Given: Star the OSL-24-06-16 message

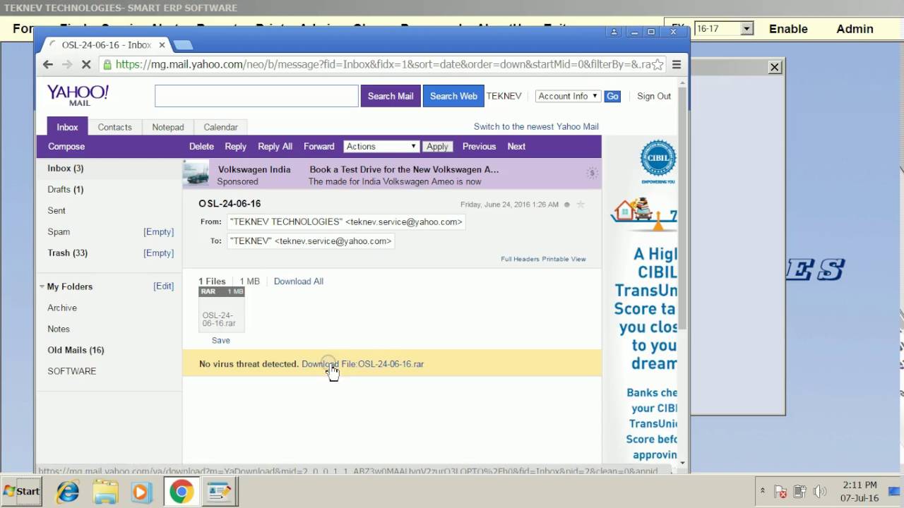Looking at the screenshot, I should [581, 205].
